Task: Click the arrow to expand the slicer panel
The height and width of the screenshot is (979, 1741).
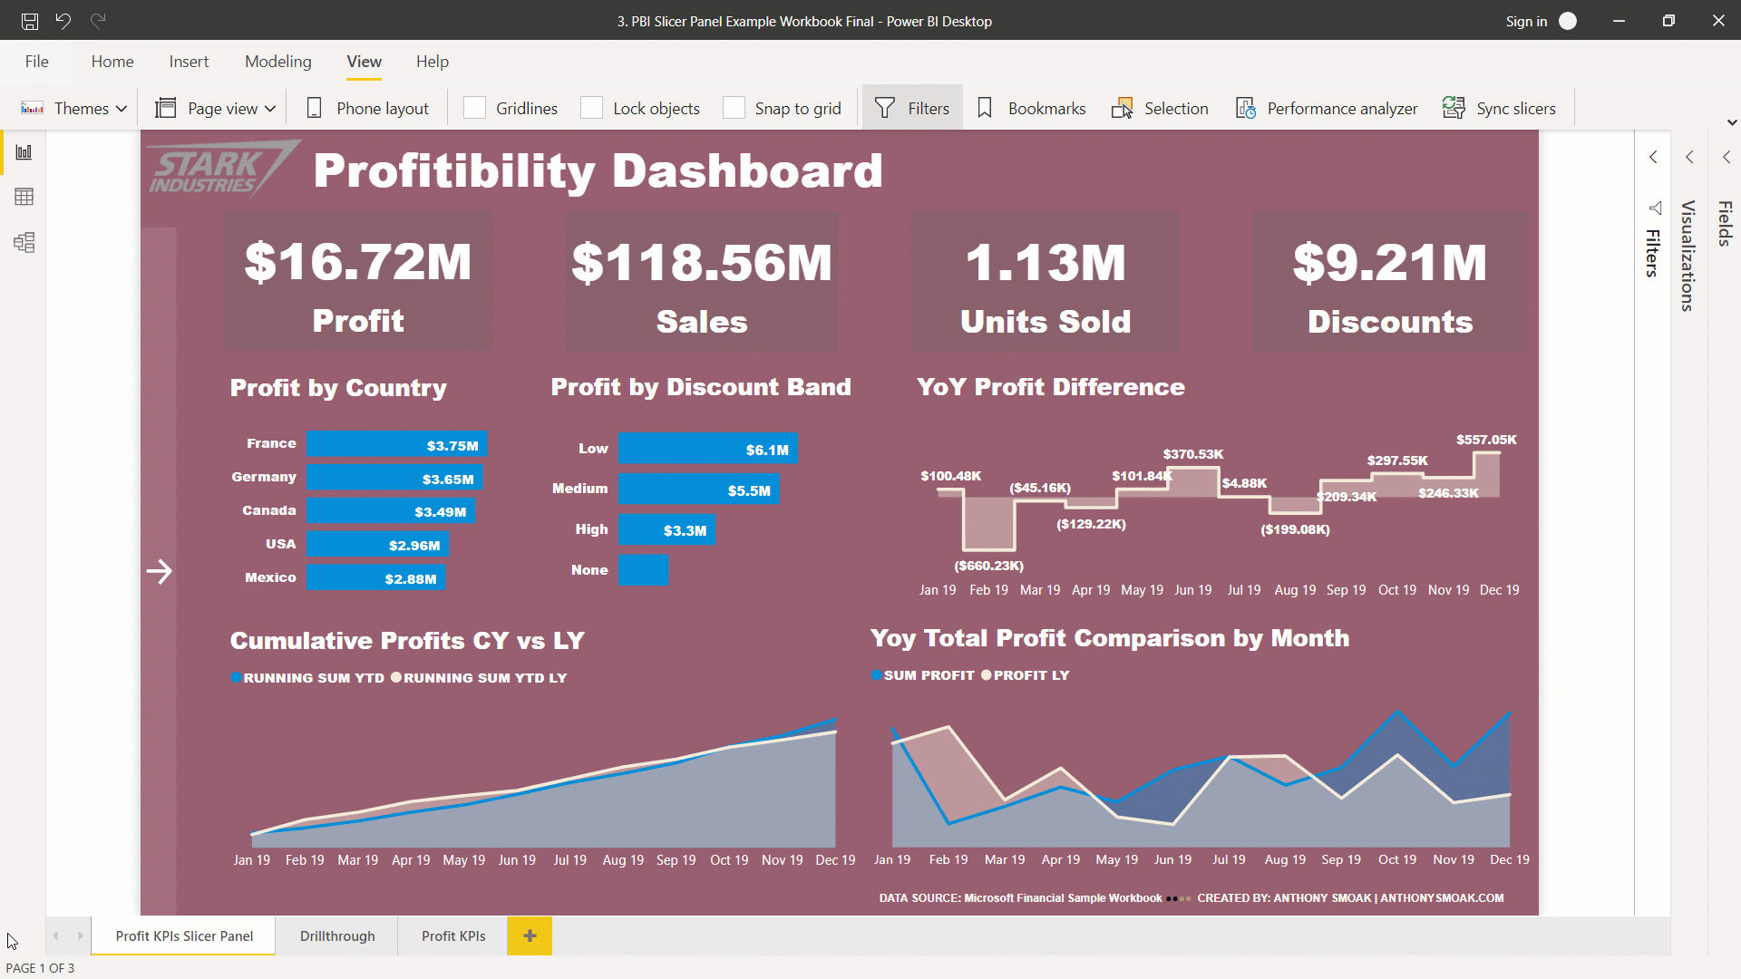Action: [160, 571]
